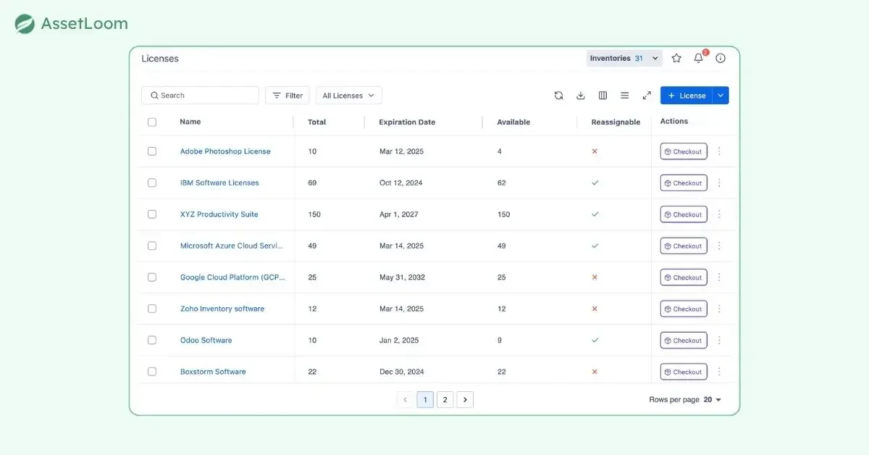Checkout the Zoho Inventory software
This screenshot has height=455, width=869.
pyautogui.click(x=684, y=309)
